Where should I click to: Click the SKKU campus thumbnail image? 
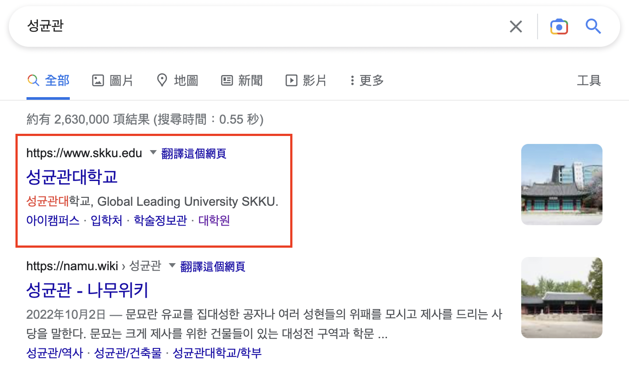(x=561, y=185)
